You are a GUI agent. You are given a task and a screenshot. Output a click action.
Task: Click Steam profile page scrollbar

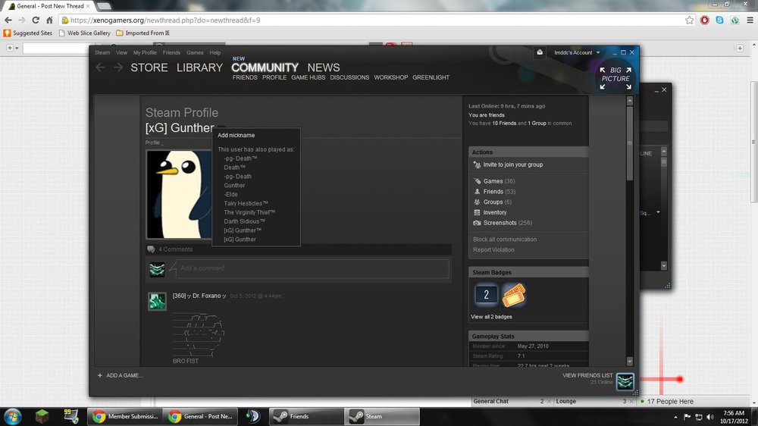tap(629, 143)
